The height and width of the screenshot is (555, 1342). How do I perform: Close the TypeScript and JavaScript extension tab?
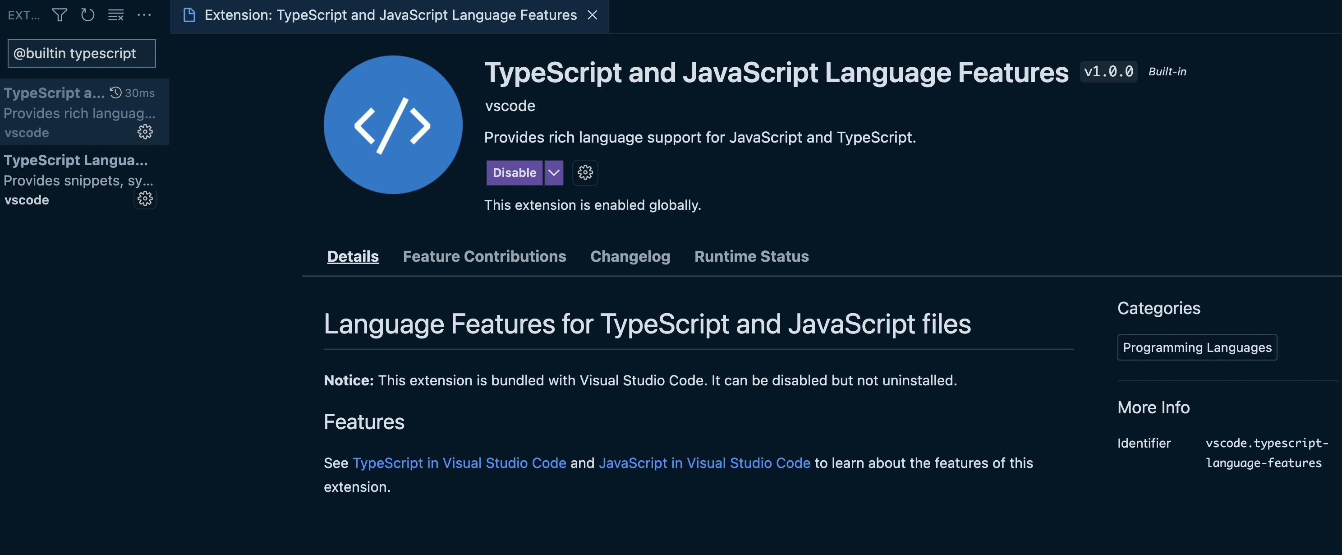pyautogui.click(x=593, y=15)
